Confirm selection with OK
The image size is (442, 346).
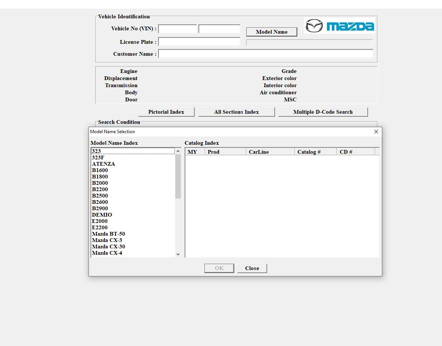coord(219,268)
